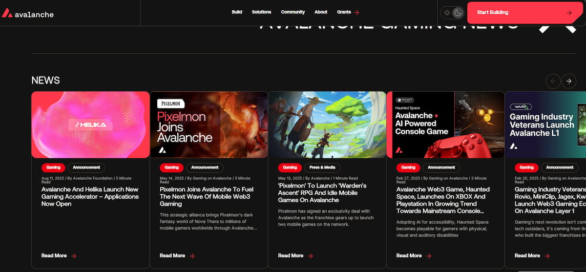Click Read More arrow icon on Helika card
This screenshot has width=586, height=272.
click(x=74, y=256)
